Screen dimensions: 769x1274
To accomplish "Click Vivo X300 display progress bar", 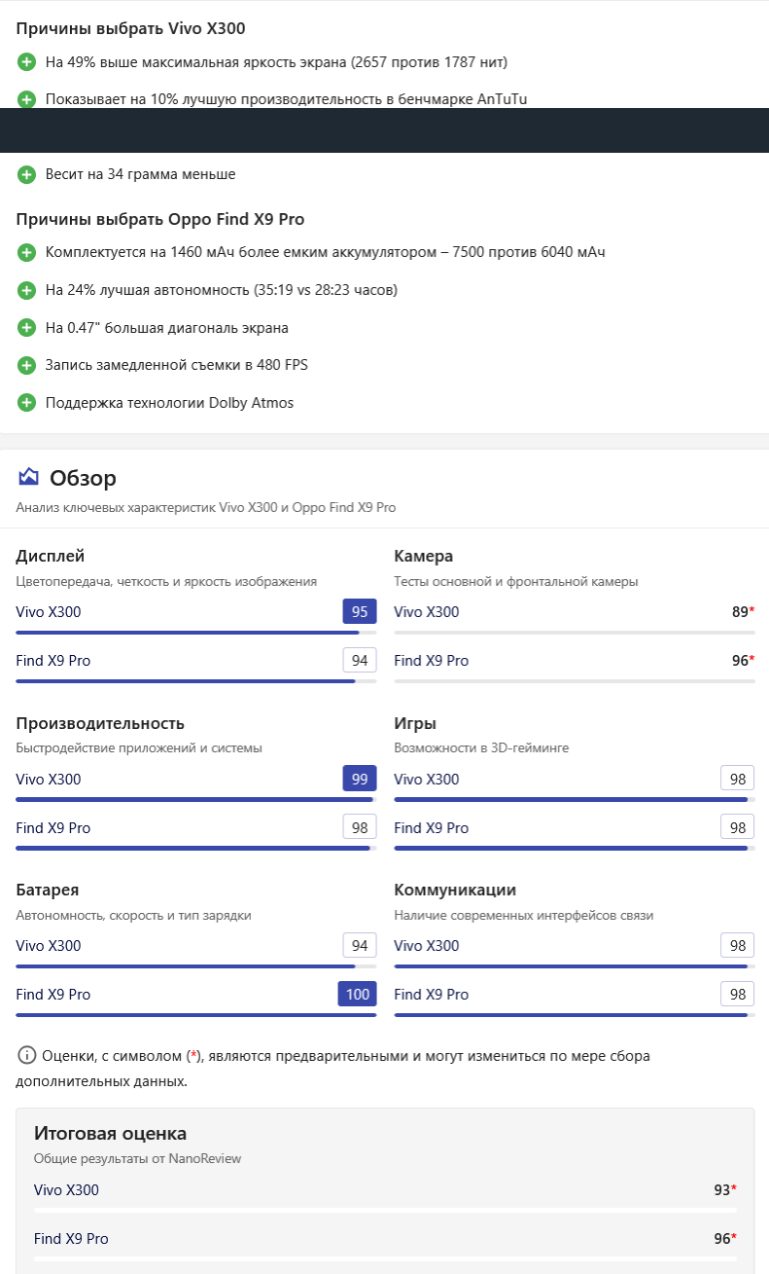I will (x=195, y=633).
